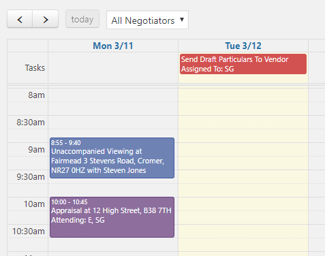Go to previous week with left arrow
The image size is (325, 256).
[20, 19]
